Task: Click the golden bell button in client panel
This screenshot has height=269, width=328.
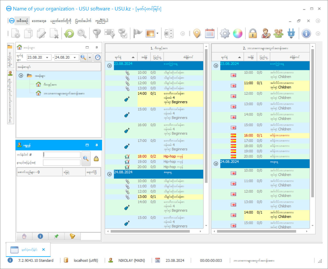Action: (x=72, y=236)
